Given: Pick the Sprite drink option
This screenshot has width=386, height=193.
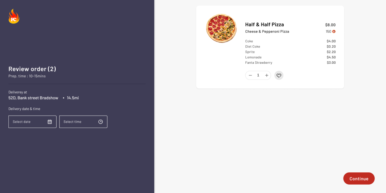Looking at the screenshot, I should coord(250,52).
